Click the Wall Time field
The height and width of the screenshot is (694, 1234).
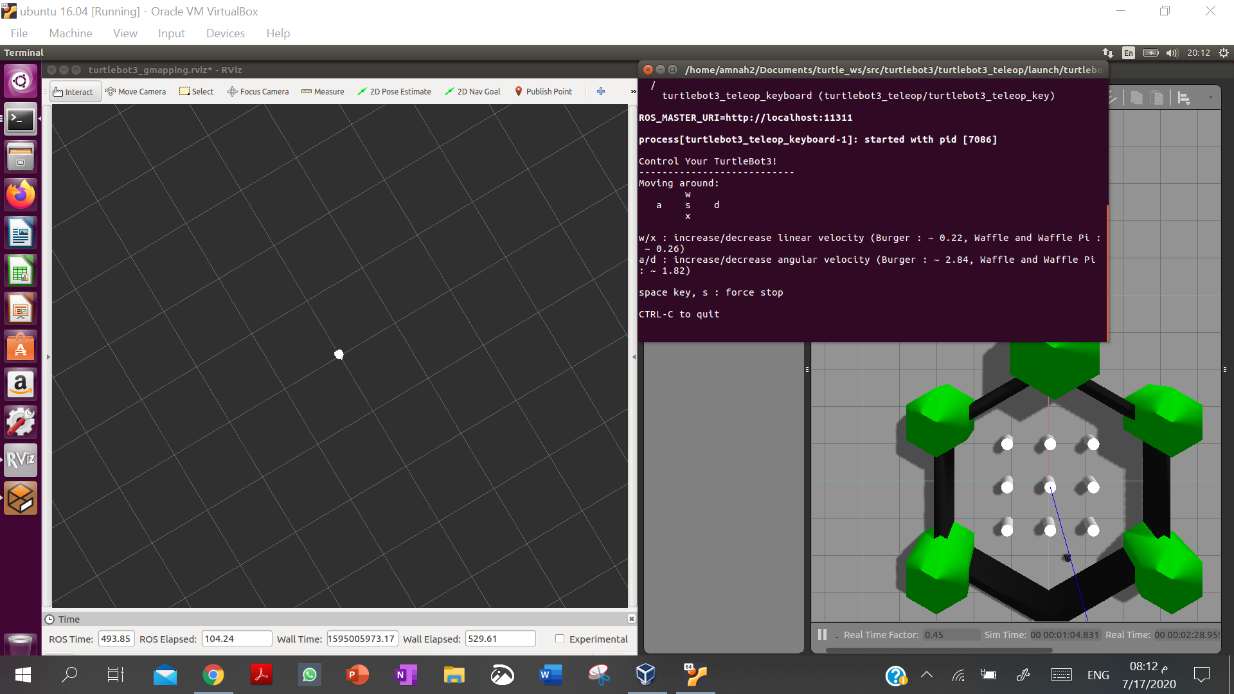point(362,639)
